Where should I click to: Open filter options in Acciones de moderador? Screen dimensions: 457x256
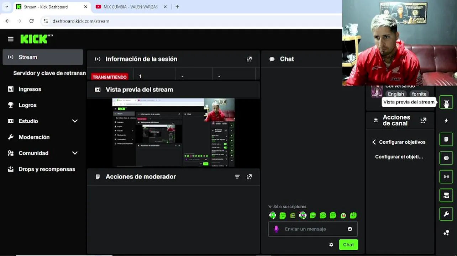coord(237,177)
